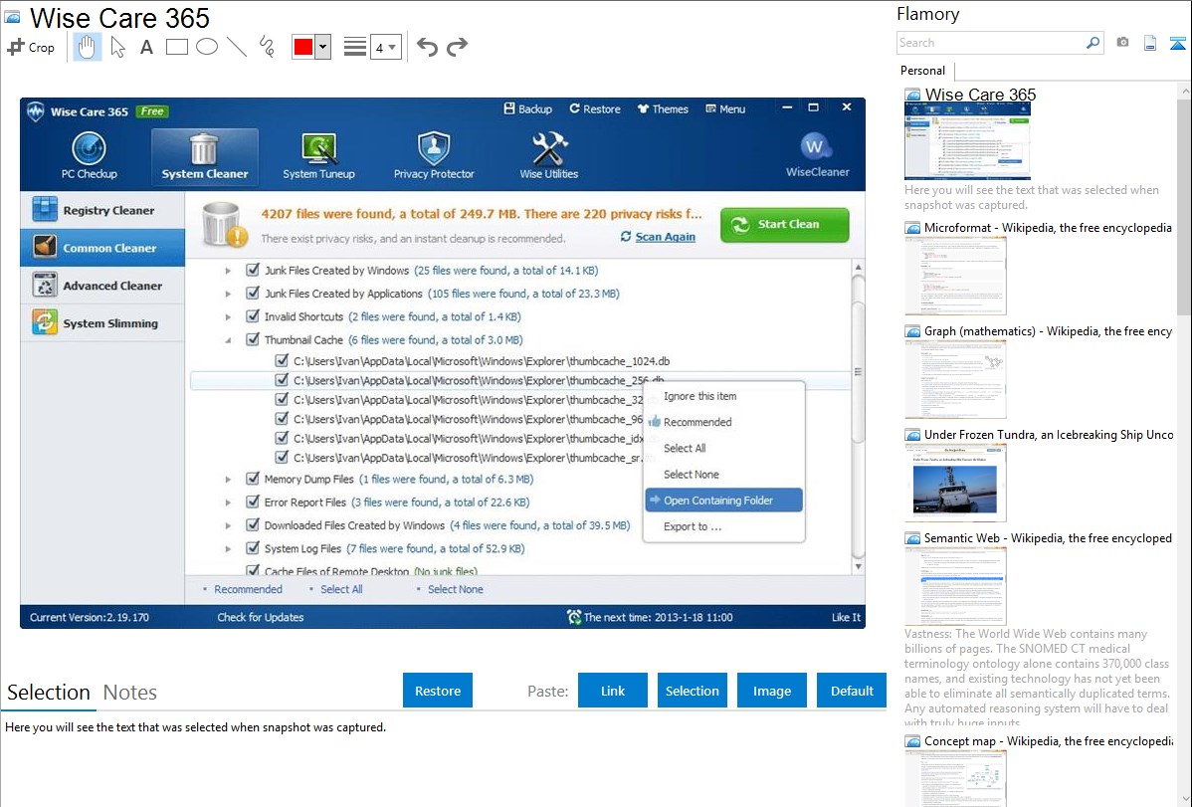
Task: Click the blue Restore button in Flamory
Action: (x=438, y=690)
